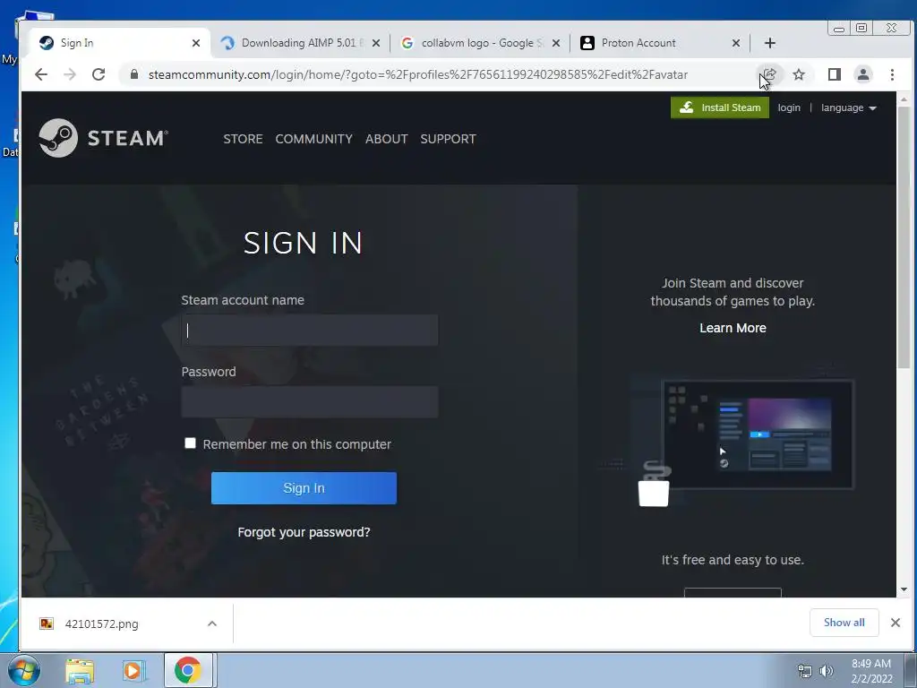Expand the 42101572.png download options chevron
This screenshot has width=917, height=688.
pyautogui.click(x=212, y=623)
